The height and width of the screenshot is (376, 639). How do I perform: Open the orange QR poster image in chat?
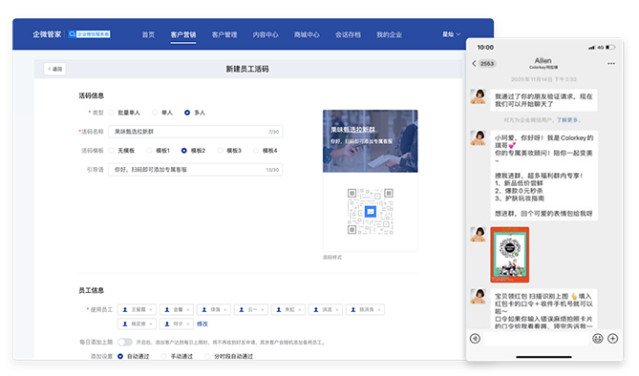point(509,255)
